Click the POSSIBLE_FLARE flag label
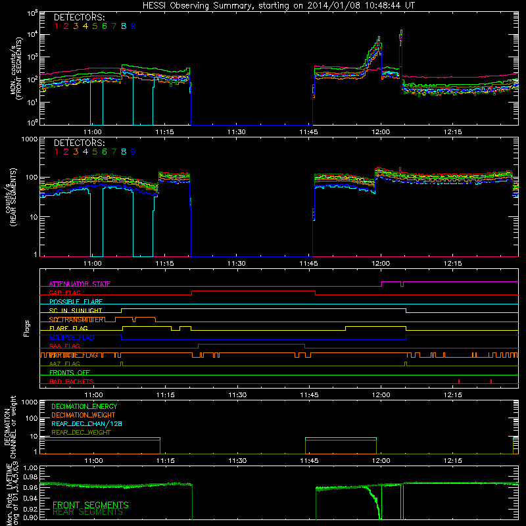 [76, 302]
